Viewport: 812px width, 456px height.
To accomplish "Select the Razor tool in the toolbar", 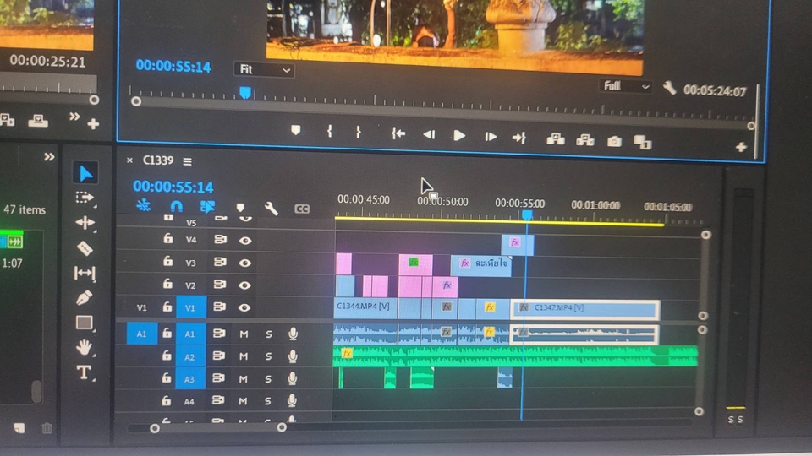I will pos(85,248).
